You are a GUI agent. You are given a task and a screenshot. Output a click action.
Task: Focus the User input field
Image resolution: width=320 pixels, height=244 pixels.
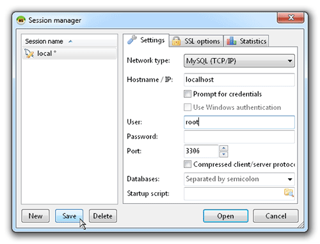(x=239, y=122)
